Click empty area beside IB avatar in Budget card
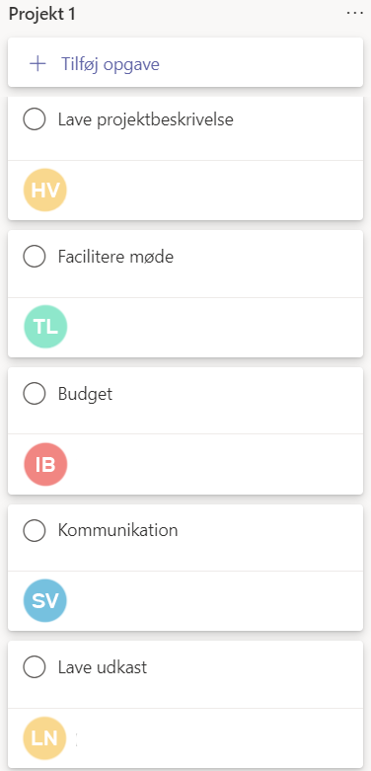This screenshot has height=771, width=371. 211,464
